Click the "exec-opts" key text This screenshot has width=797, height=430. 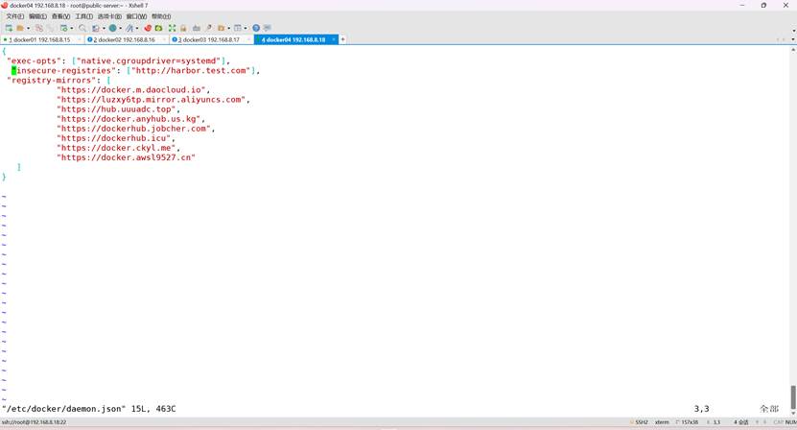click(35, 61)
